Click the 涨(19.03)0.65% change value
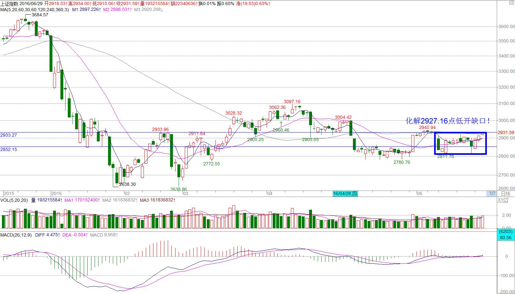The image size is (515, 294). click(253, 4)
